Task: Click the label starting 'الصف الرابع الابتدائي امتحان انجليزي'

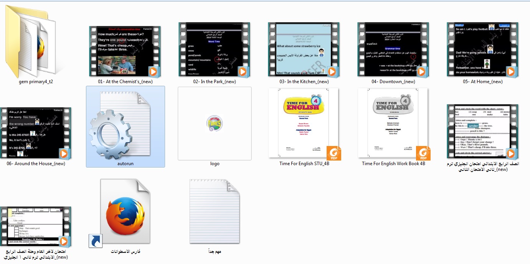Action: 483,167
